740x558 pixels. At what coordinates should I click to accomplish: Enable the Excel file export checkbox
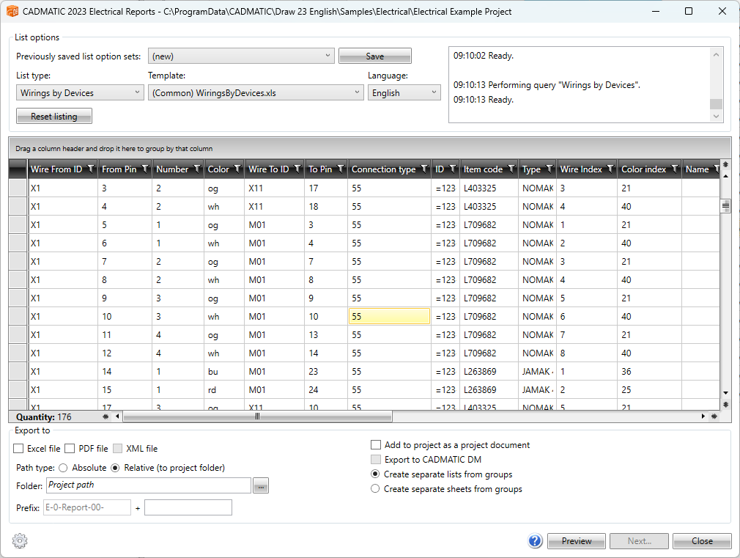point(19,449)
